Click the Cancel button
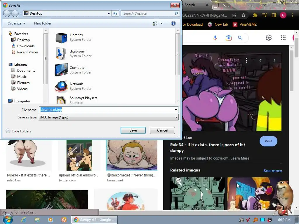Image resolution: width=299 pixels, height=224 pixels. [x=162, y=130]
